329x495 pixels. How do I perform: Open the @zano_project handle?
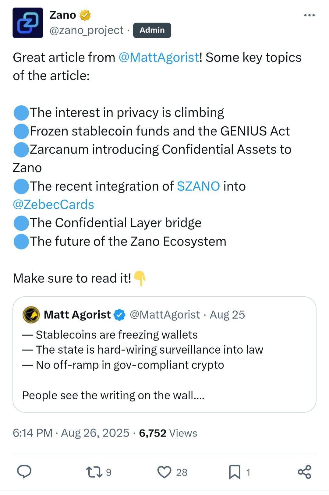86,30
